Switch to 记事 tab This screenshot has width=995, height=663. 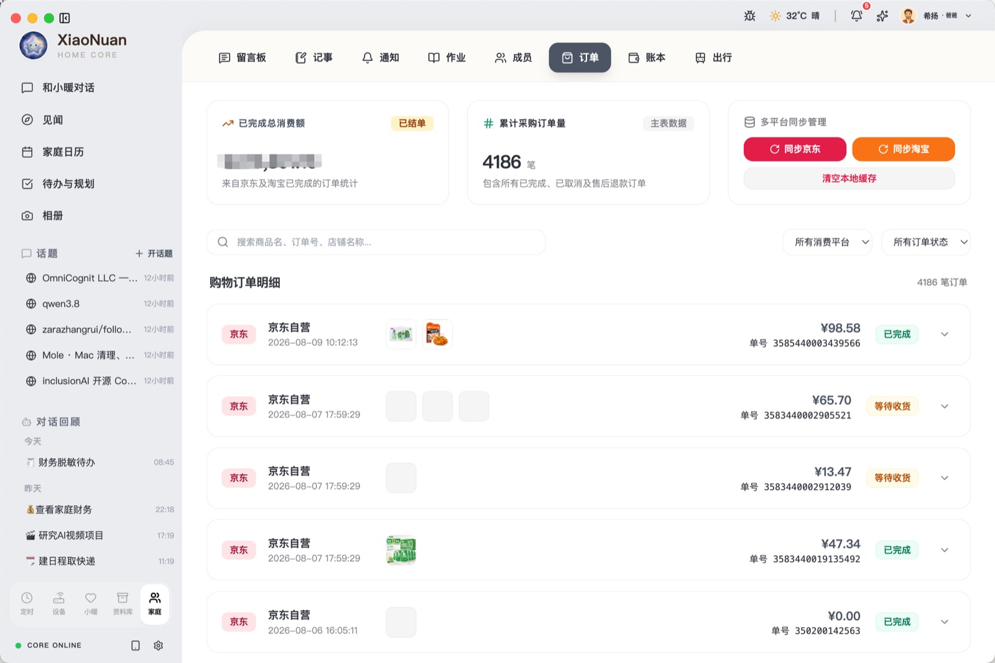[314, 58]
